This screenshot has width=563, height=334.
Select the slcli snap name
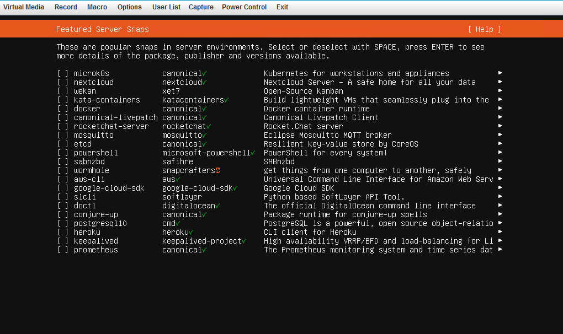click(x=85, y=197)
